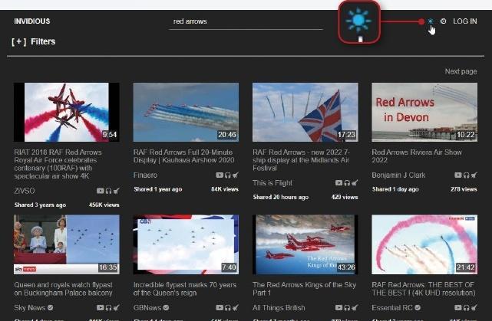Visit the ZiVSO channel

[25, 191]
